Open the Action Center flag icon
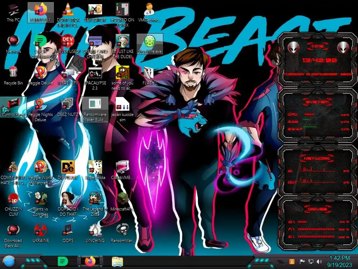This screenshot has height=269, width=358. click(x=302, y=261)
